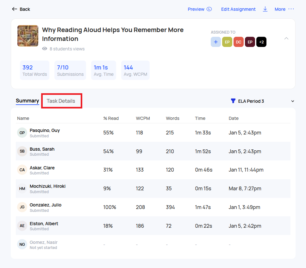Open Askar, Clare submission
This screenshot has width=306, height=268.
[x=153, y=170]
